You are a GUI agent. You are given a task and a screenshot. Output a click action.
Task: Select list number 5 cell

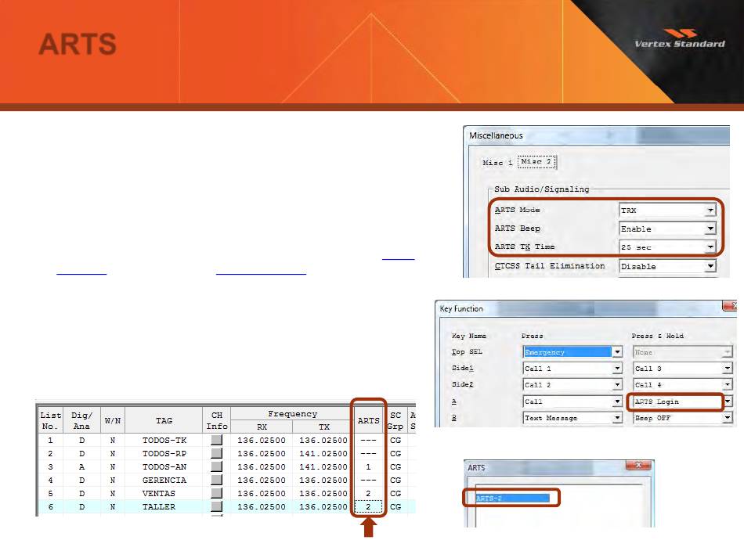(50, 494)
